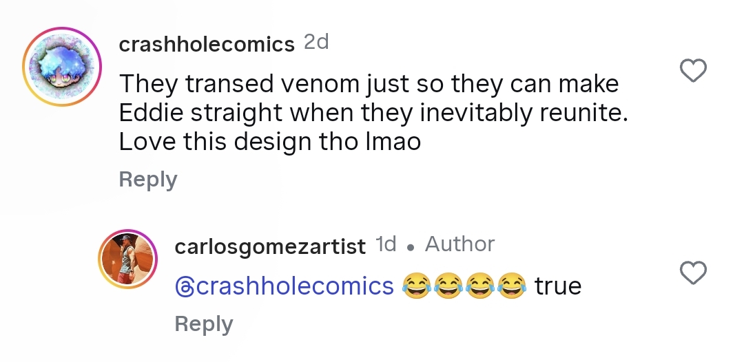Like the crashholecomics comment with the heart
This screenshot has height=362, width=744.
693,71
